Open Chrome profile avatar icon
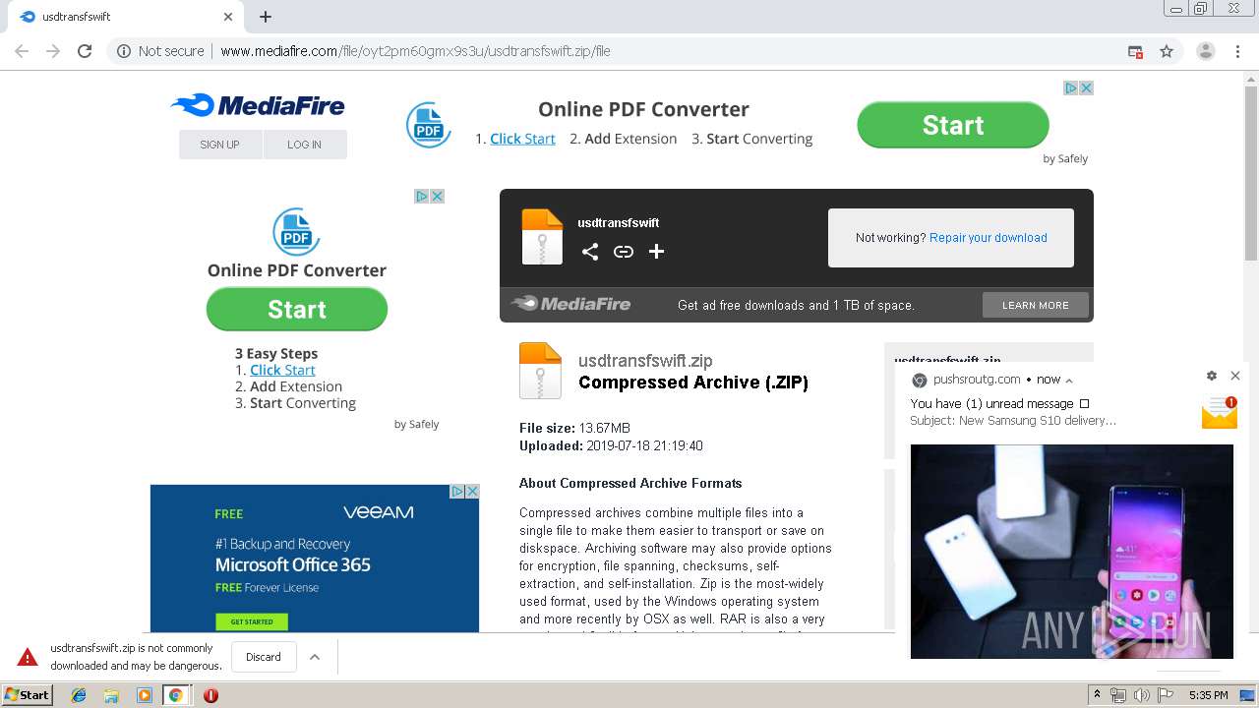Screen dimensions: 1259x708 pos(1205,51)
